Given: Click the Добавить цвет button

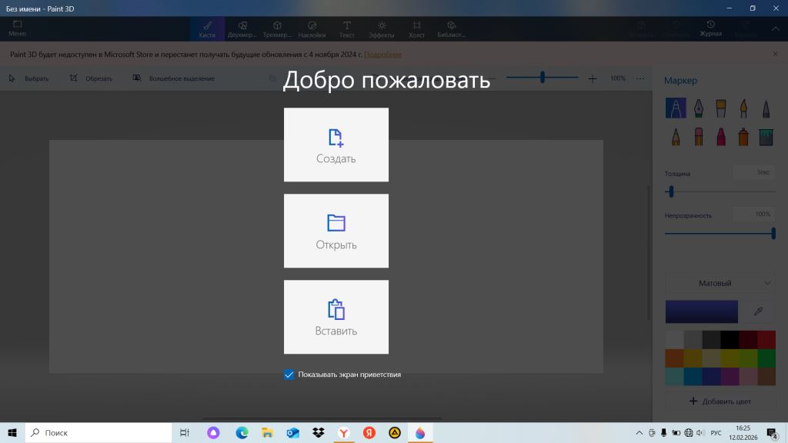Looking at the screenshot, I should pos(720,401).
